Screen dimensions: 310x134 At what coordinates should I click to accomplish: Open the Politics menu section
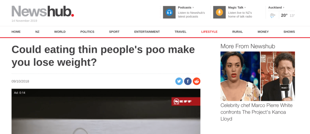pos(87,32)
